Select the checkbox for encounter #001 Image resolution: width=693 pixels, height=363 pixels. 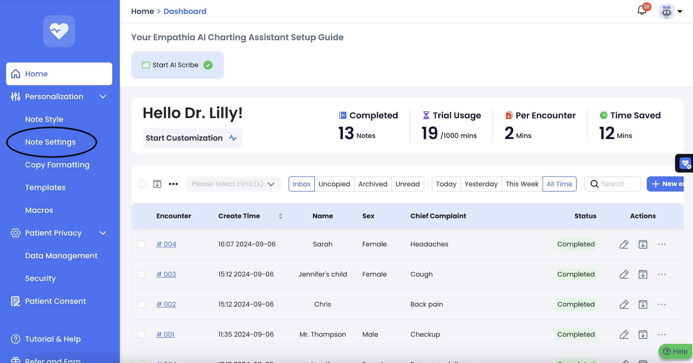141,335
